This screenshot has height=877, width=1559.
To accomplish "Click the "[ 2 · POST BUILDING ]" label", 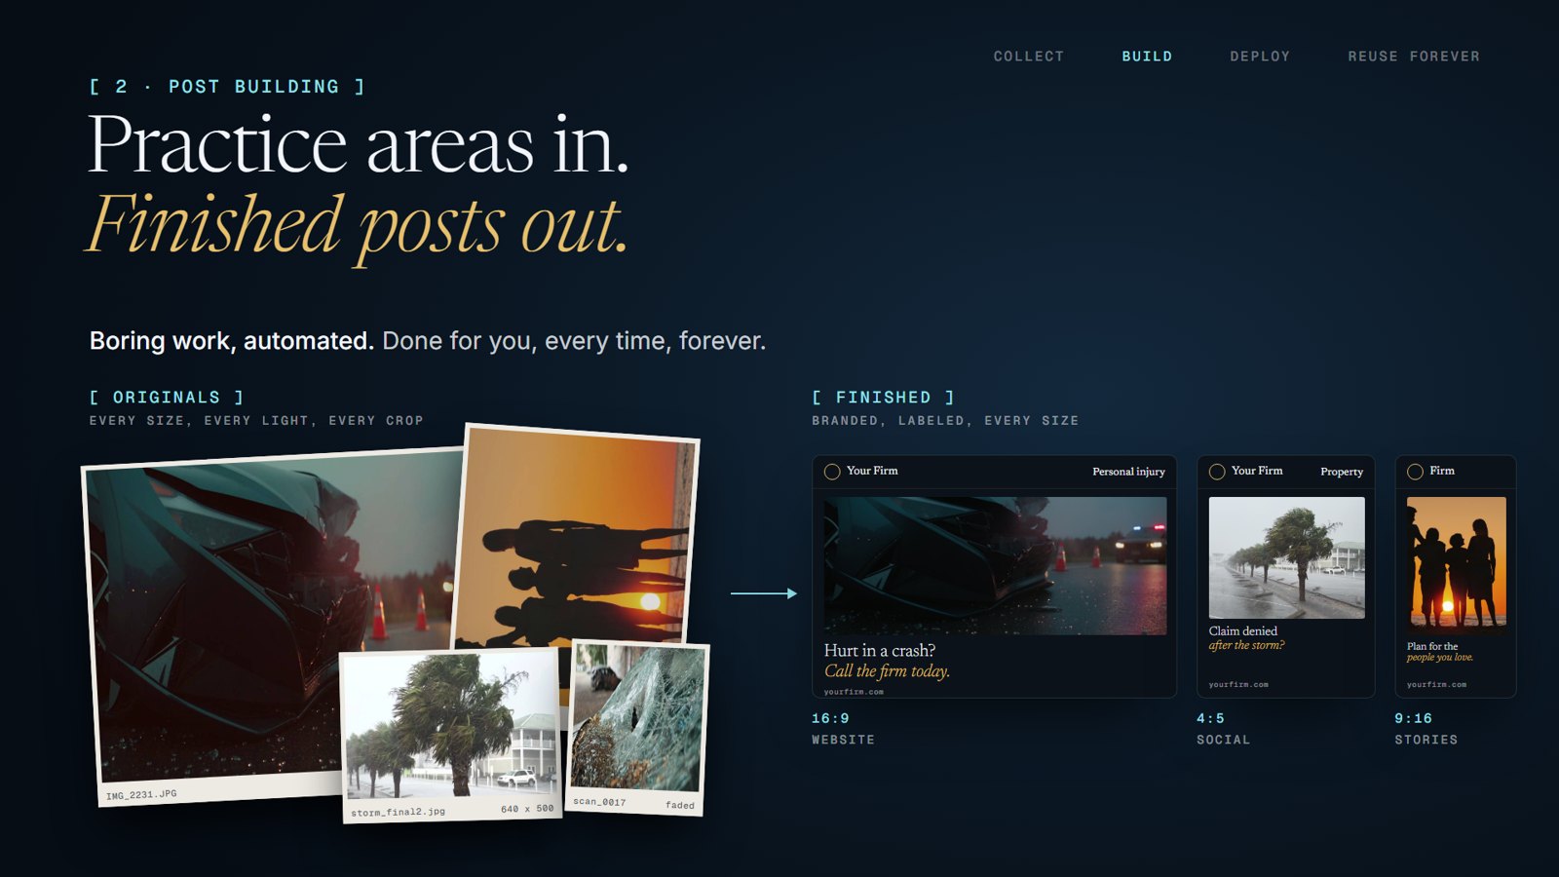I will [227, 87].
